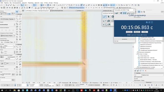Select 'Подкладочная доска' in the Navigator tree
164x92 pixels.
[x=145, y=48]
